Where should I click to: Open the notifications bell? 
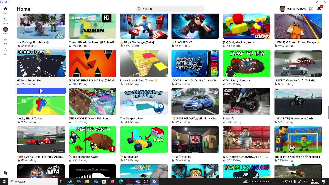(319, 9)
